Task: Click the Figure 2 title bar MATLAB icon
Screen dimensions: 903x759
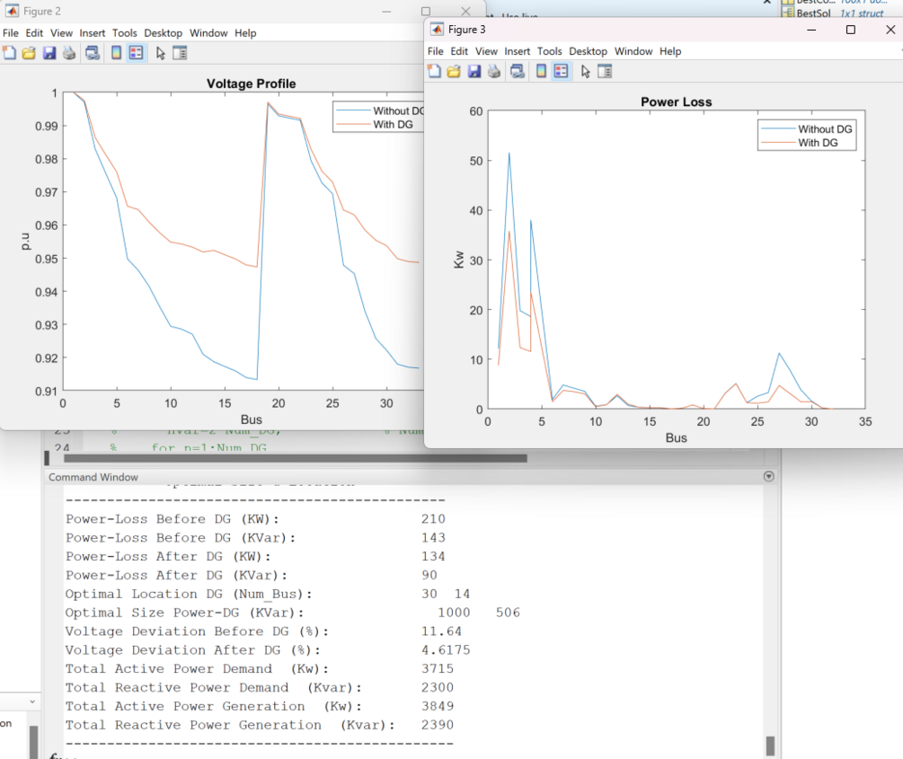Action: pyautogui.click(x=12, y=11)
